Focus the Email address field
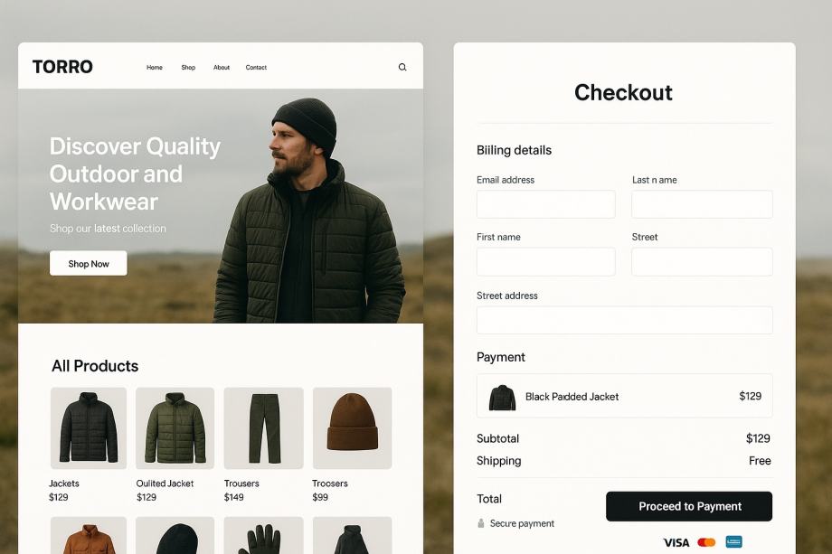832x554 pixels. point(546,204)
